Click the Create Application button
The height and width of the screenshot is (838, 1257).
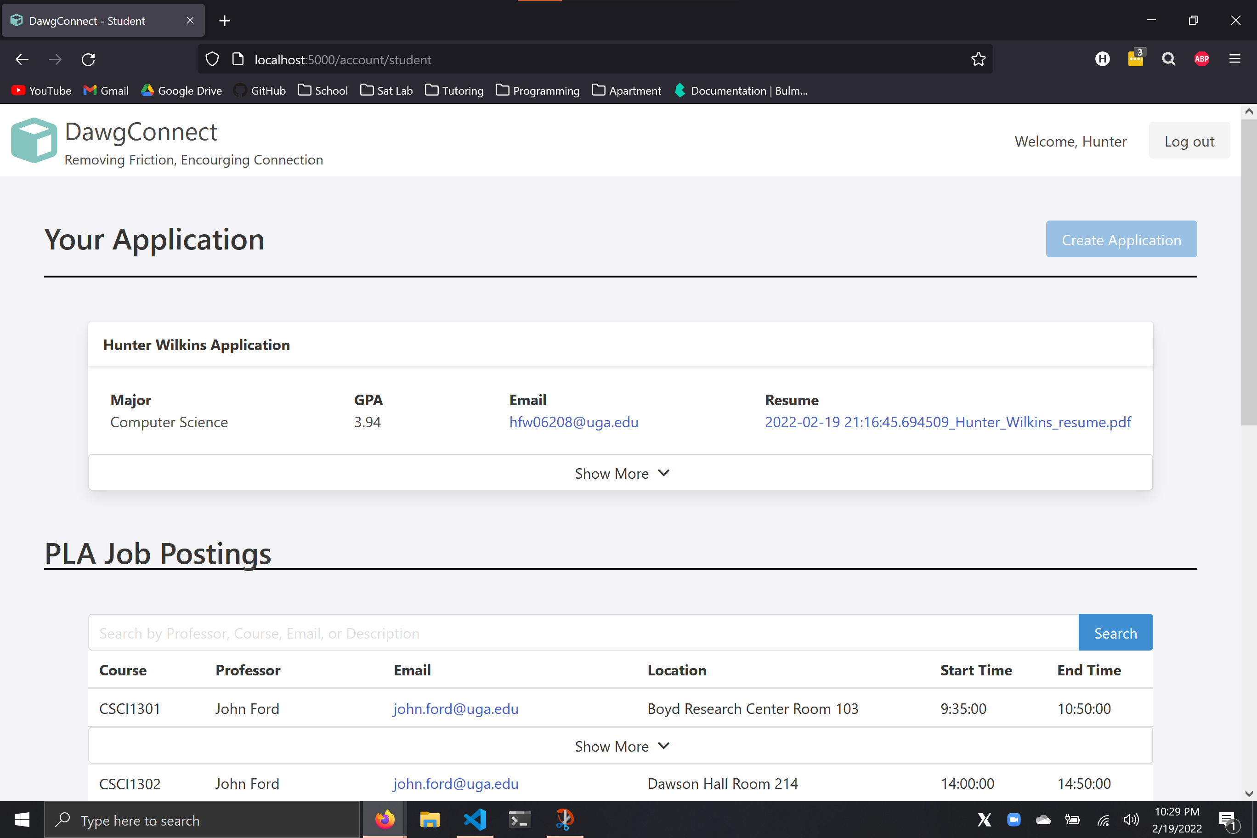point(1121,239)
